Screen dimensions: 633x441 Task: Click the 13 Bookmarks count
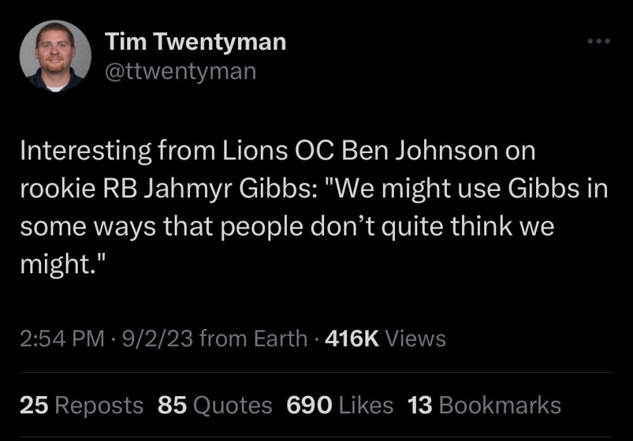484,406
